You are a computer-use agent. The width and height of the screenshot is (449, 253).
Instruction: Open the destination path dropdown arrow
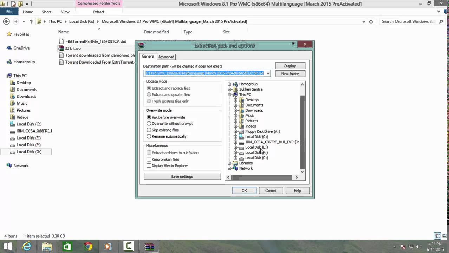point(268,73)
